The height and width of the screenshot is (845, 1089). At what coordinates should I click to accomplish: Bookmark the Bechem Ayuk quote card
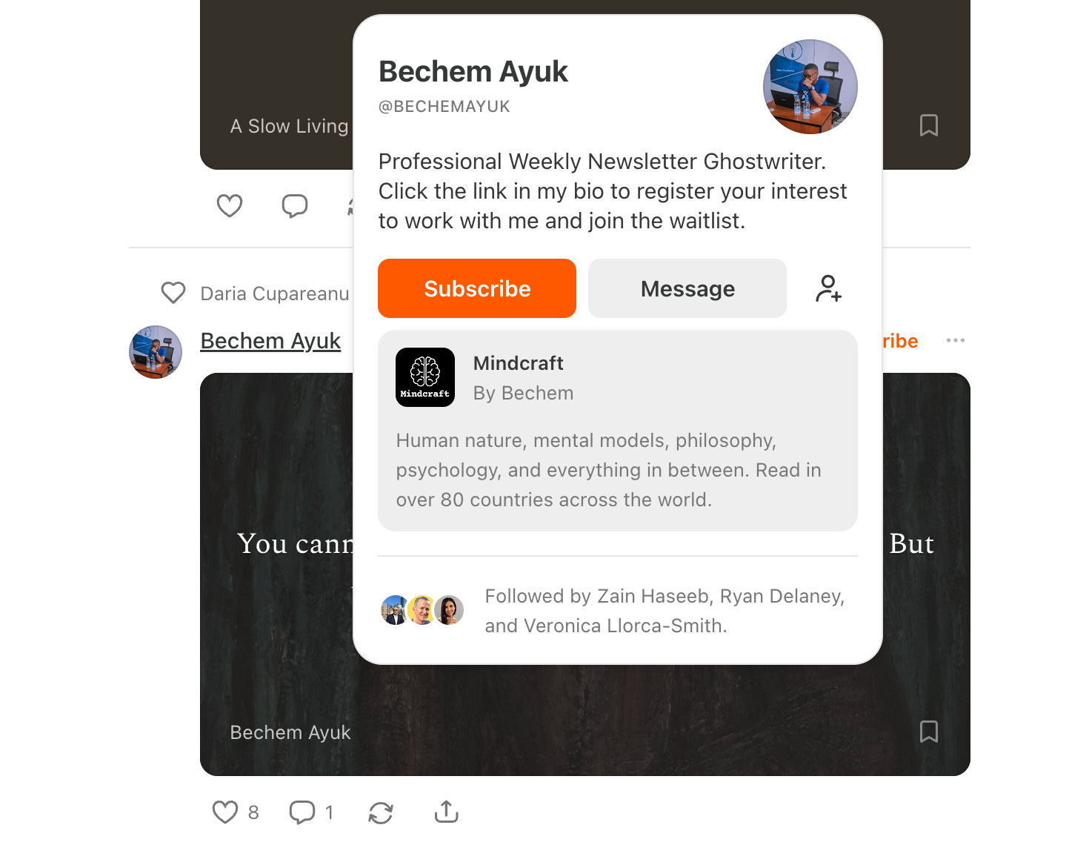928,732
